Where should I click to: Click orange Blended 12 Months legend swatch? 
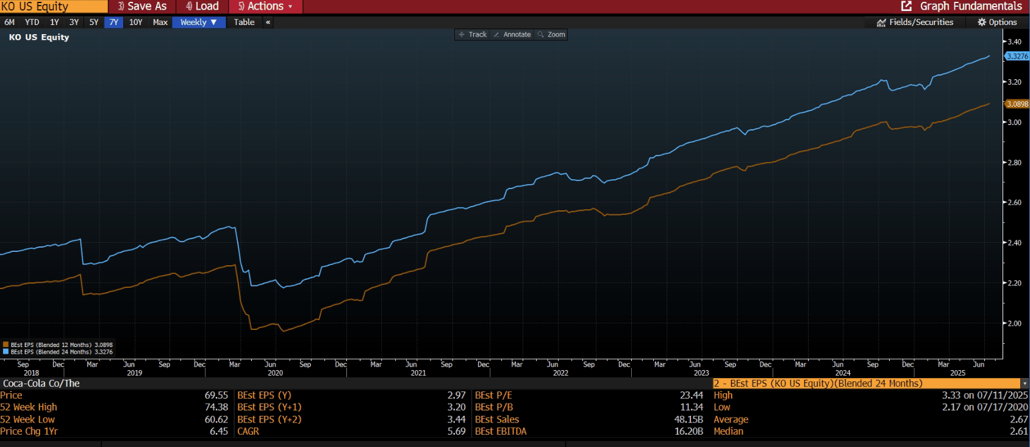pos(5,345)
